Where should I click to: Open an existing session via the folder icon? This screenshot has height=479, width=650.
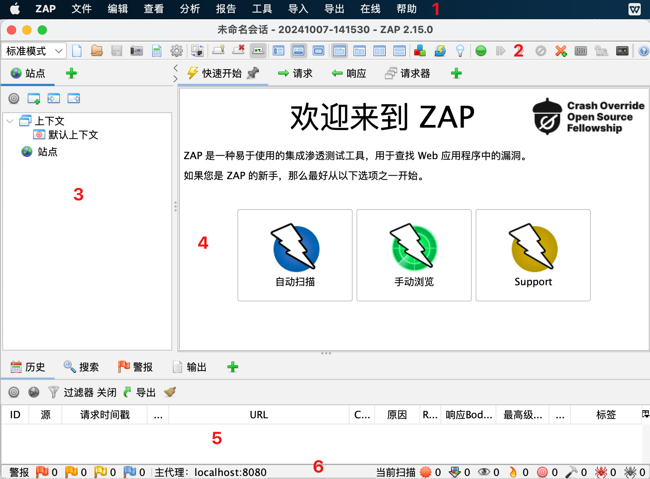97,51
